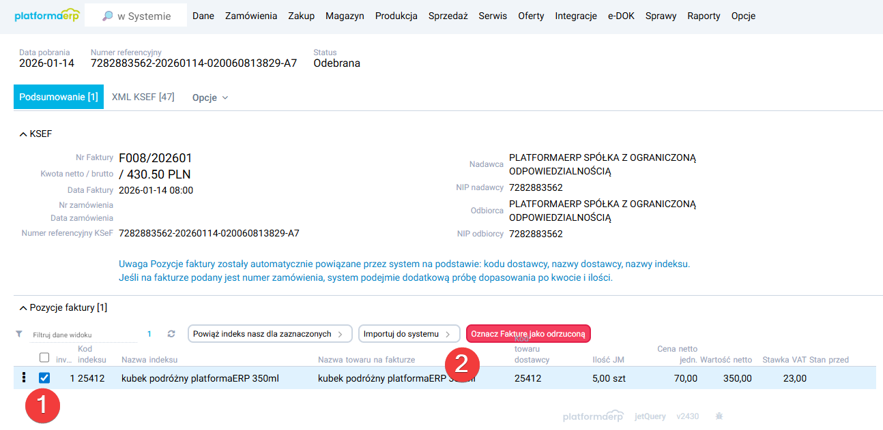This screenshot has width=883, height=430.
Task: Click the platformaERP cloud logo in the footer
Action: (592, 415)
